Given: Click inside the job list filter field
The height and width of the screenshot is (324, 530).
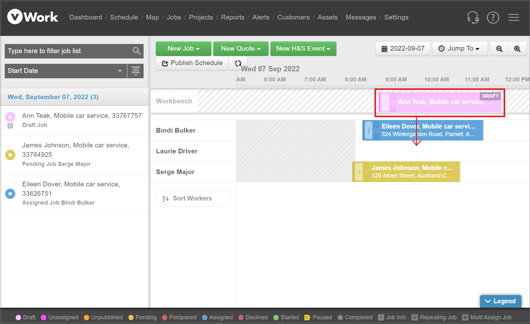Looking at the screenshot, I should coord(63,51).
